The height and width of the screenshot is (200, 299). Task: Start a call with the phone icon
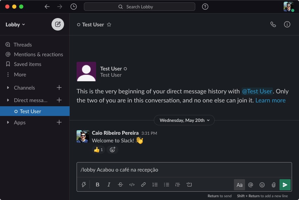[x=273, y=24]
